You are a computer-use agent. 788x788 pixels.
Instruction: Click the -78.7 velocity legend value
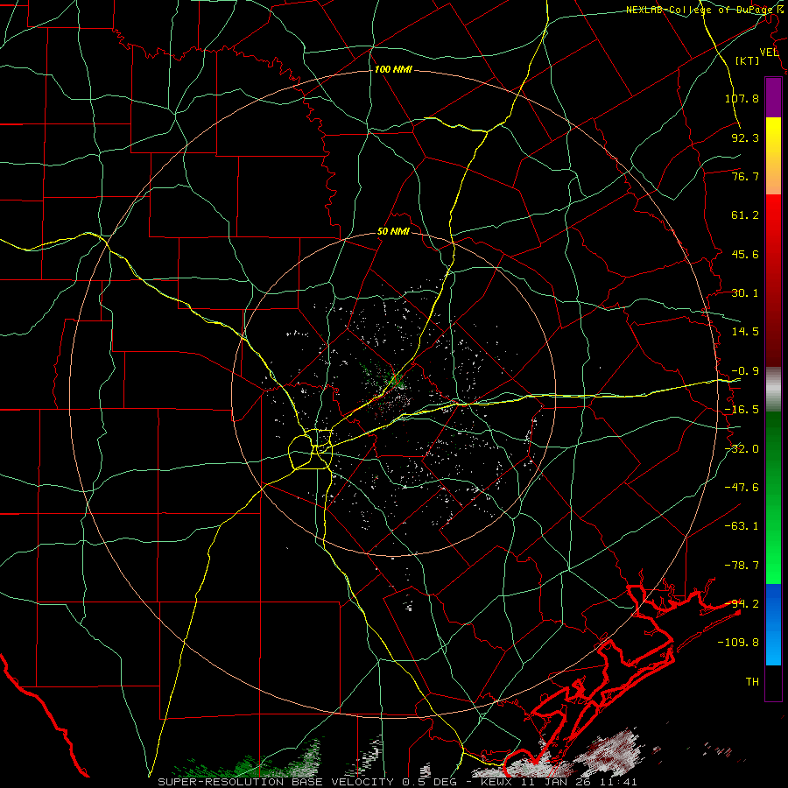click(x=742, y=566)
